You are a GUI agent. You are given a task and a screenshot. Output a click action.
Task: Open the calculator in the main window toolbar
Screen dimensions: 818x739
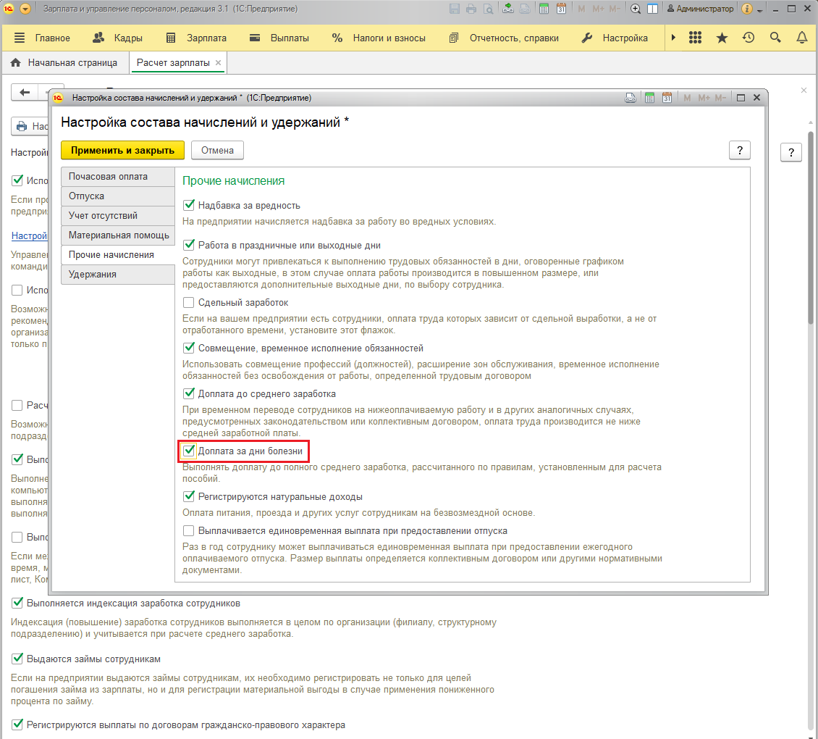click(544, 9)
